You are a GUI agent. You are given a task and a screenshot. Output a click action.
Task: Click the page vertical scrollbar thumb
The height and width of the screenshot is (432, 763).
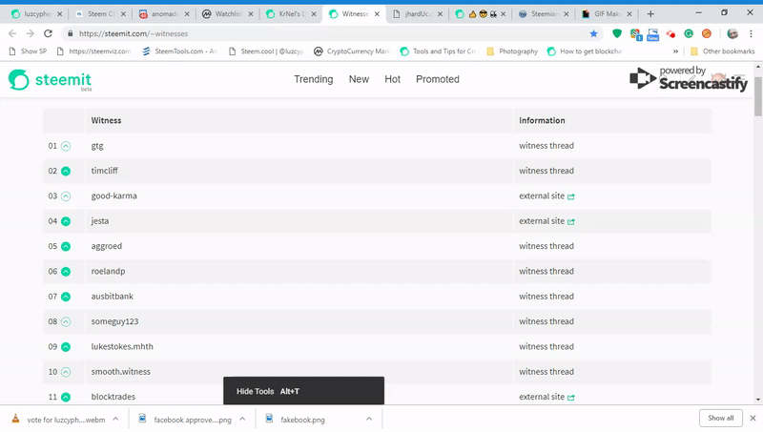758,96
